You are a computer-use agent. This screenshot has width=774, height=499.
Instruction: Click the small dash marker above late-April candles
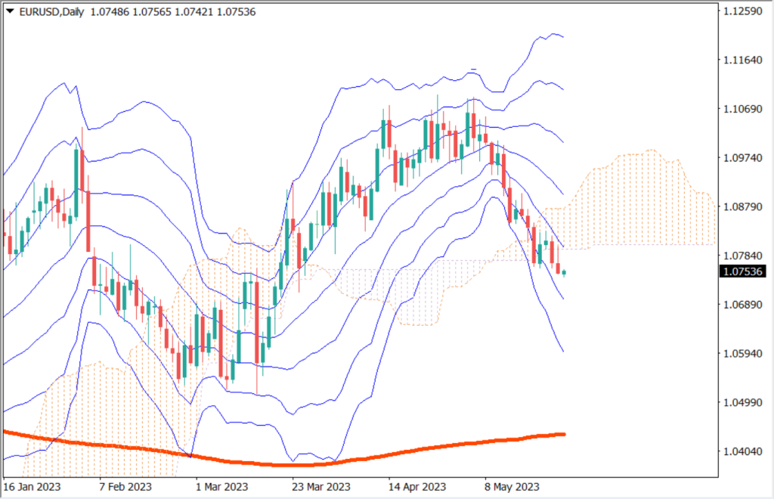[472, 70]
